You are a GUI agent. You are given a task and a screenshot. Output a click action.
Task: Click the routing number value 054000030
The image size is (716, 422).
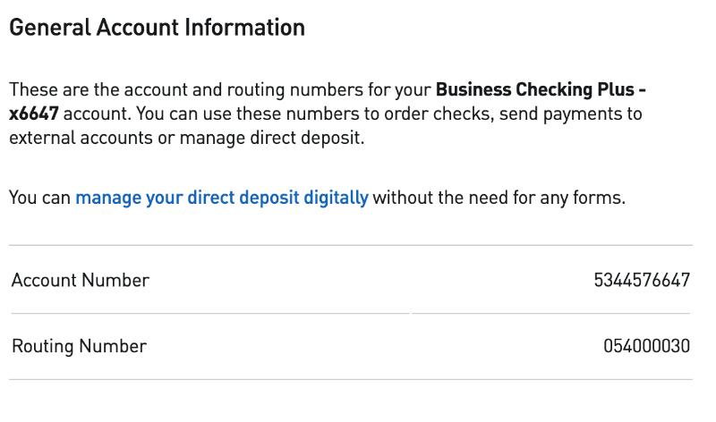click(x=646, y=346)
